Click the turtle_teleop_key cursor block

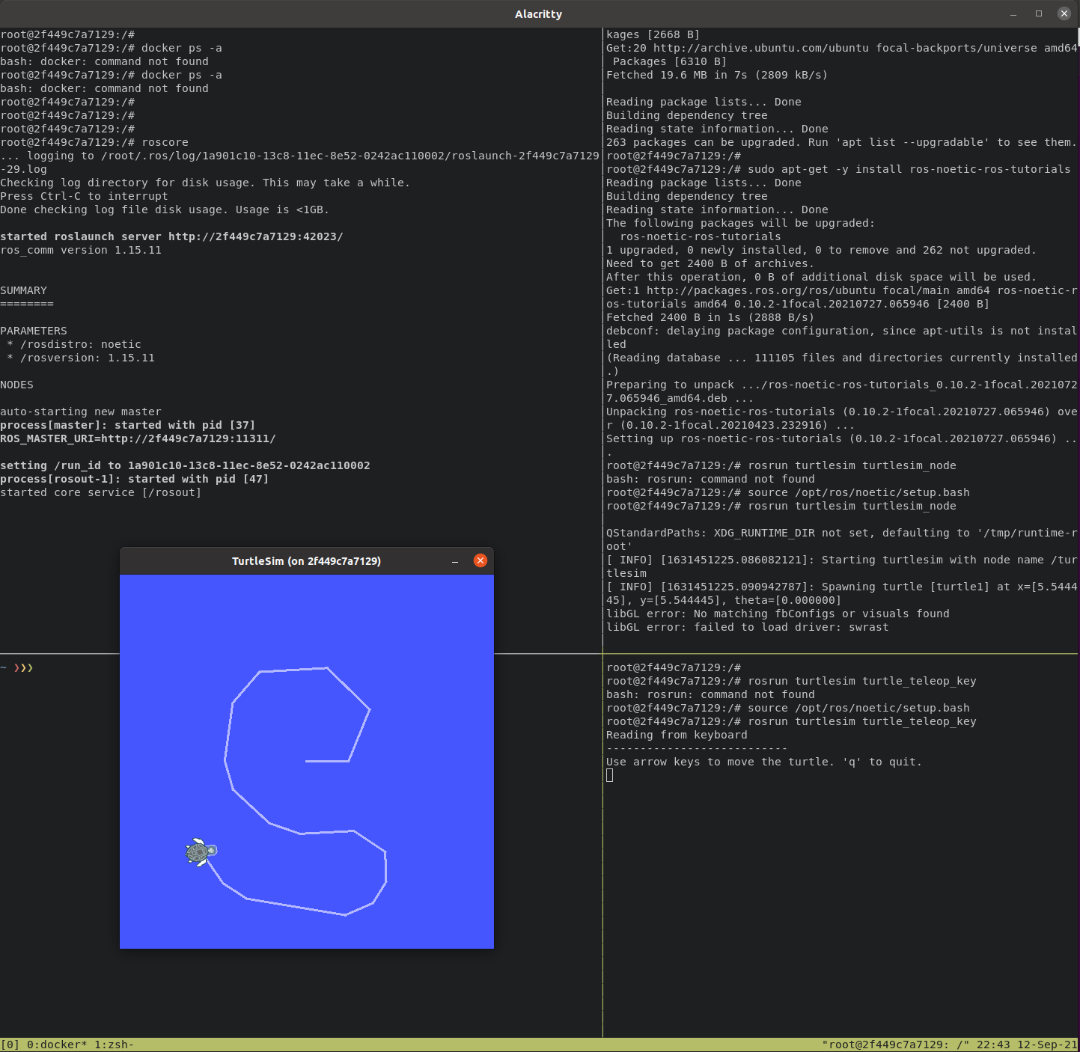[610, 775]
